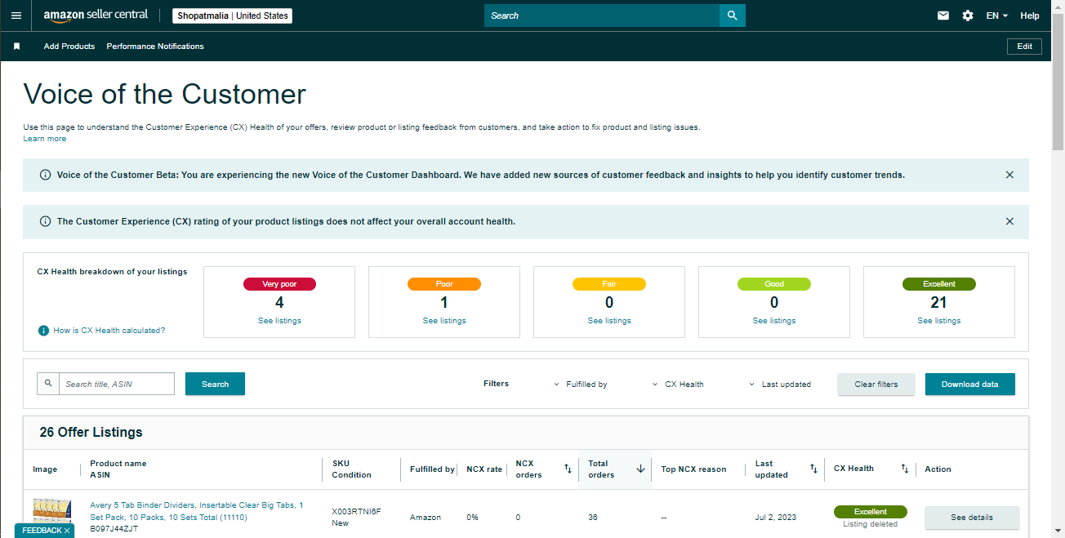Click the Search listings button
Viewport: 1065px width, 538px height.
click(215, 384)
